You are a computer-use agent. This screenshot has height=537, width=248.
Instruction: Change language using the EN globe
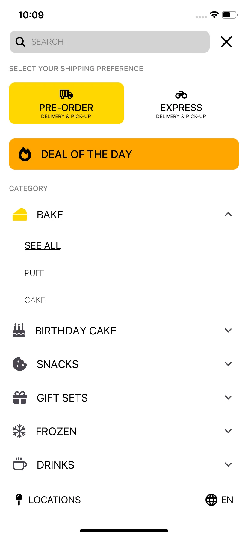click(219, 500)
